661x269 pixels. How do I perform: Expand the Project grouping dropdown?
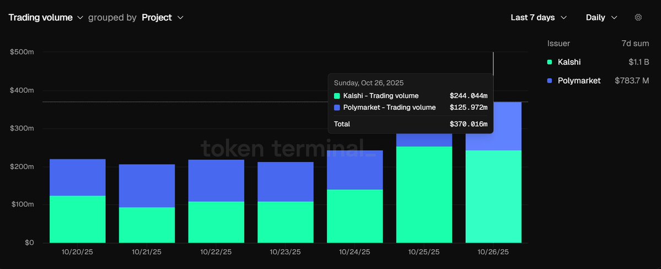(162, 18)
